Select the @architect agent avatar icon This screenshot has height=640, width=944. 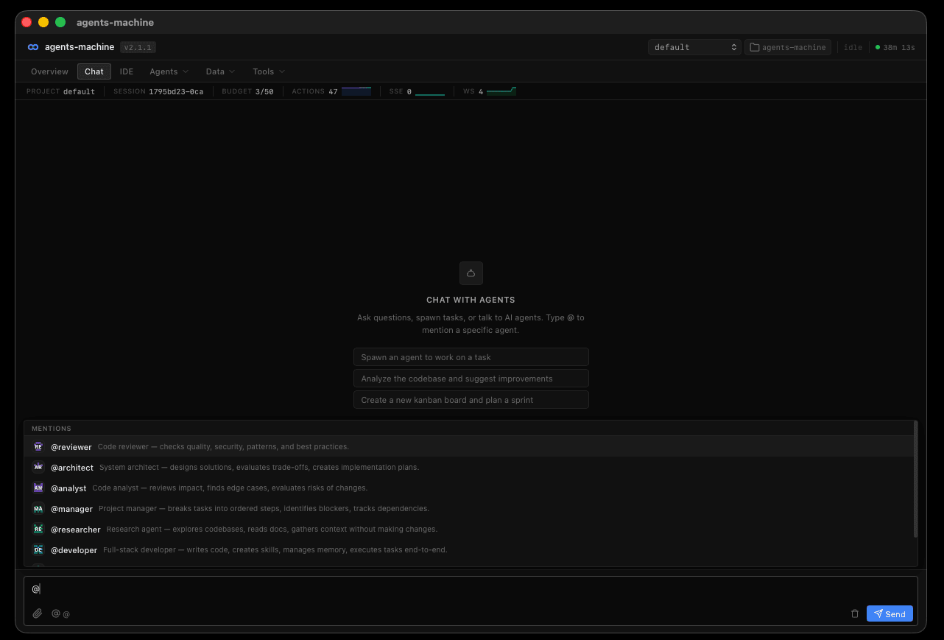tap(38, 467)
